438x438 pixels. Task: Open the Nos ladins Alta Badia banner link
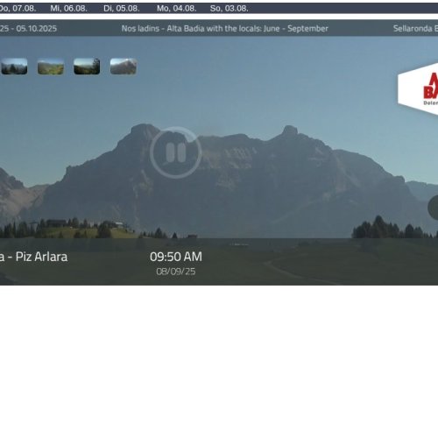click(224, 29)
